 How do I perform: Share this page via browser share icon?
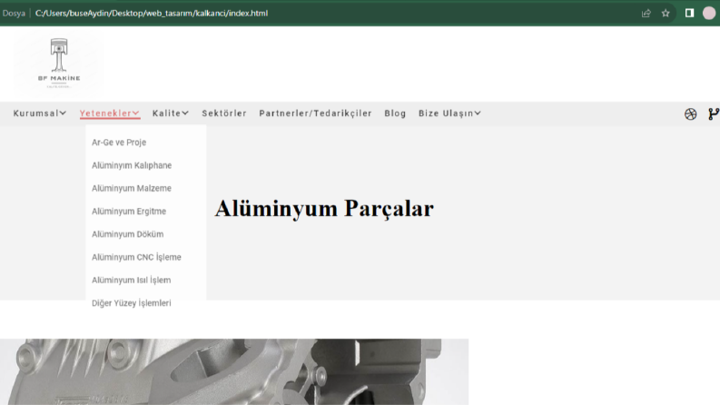646,14
